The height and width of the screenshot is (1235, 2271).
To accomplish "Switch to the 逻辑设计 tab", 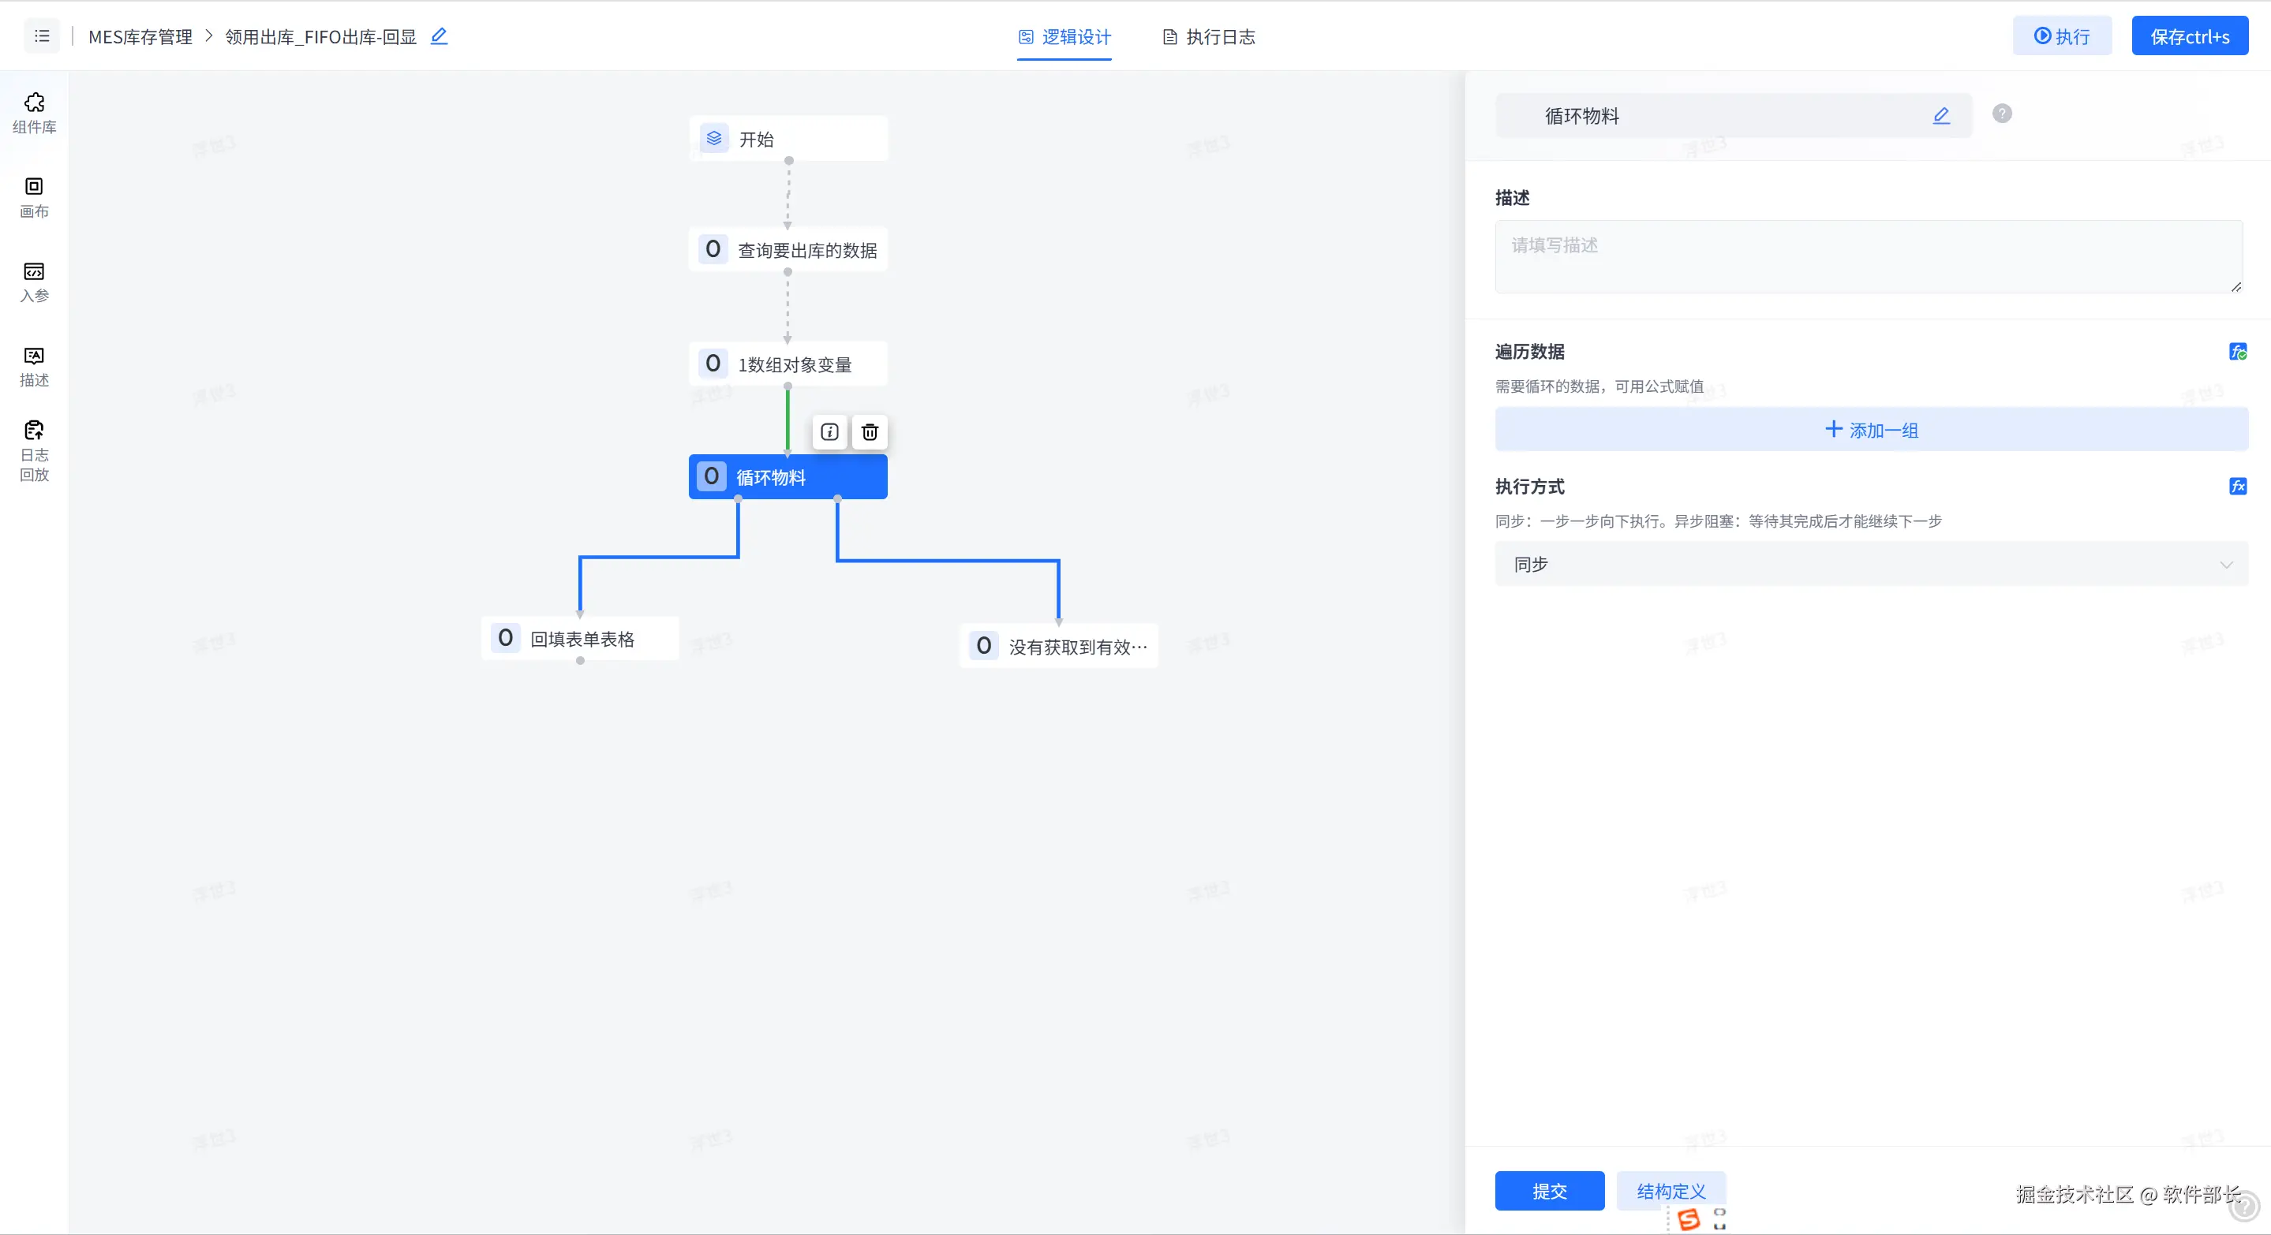I will pyautogui.click(x=1064, y=37).
